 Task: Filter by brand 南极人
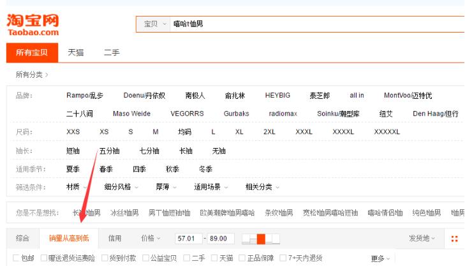click(195, 96)
